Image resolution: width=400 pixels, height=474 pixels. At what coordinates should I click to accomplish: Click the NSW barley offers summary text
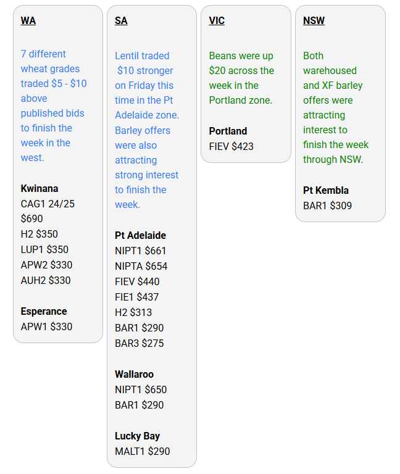(x=336, y=107)
